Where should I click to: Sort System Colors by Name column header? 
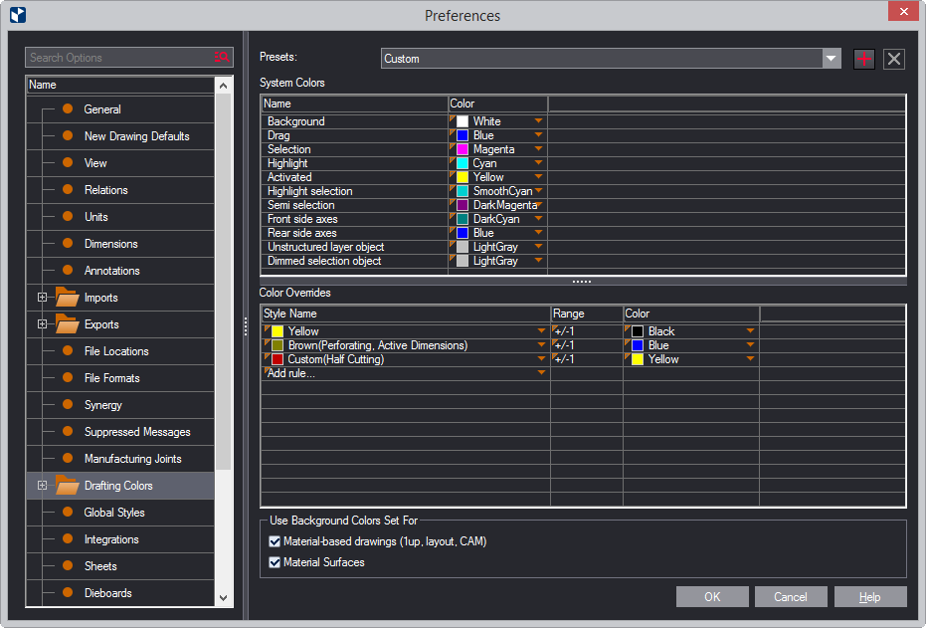(x=354, y=104)
